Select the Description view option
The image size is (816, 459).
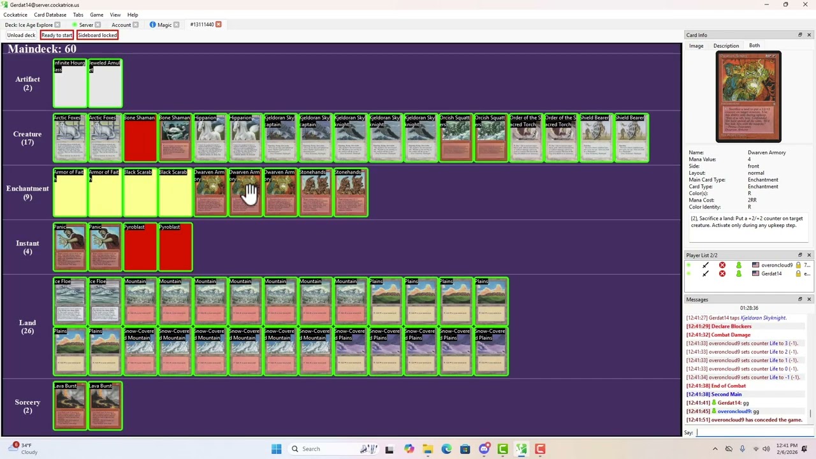pyautogui.click(x=726, y=46)
